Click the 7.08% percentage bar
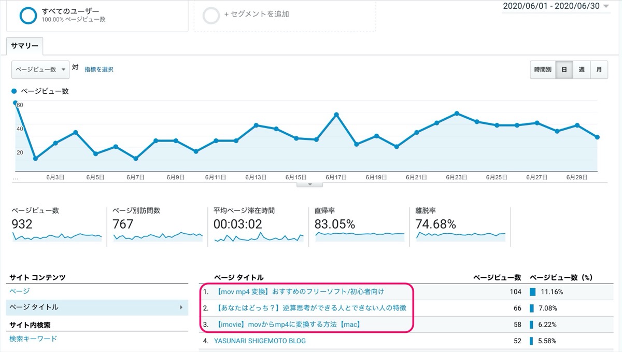This screenshot has width=622, height=352. tap(532, 308)
